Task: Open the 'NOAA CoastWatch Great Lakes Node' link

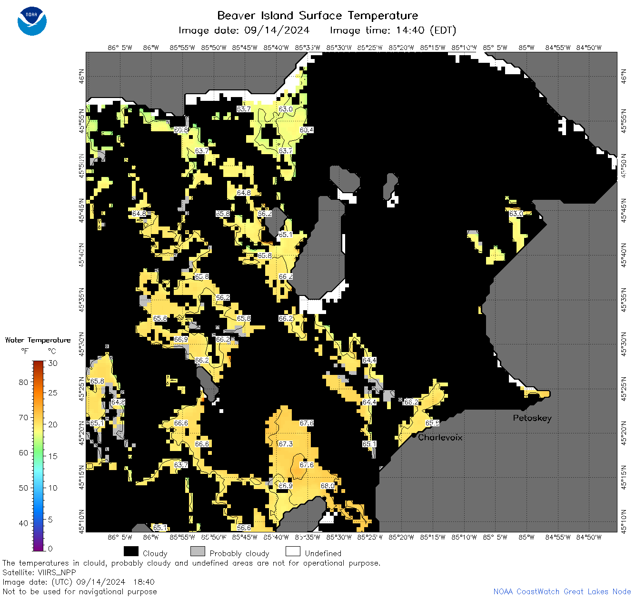Action: pyautogui.click(x=562, y=591)
